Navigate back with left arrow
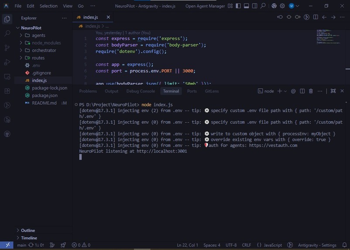350x250 pixels. click(x=324, y=17)
